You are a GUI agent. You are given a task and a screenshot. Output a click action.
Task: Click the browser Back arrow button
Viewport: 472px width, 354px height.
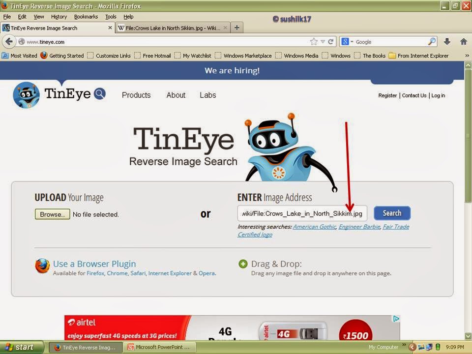pos(9,42)
